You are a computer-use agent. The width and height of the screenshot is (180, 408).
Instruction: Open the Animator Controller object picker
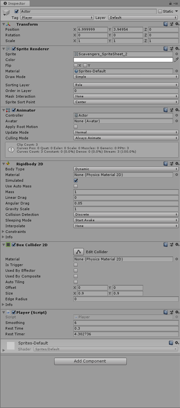pyautogui.click(x=177, y=115)
